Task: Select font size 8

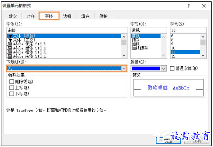Action: pyautogui.click(x=185, y=40)
